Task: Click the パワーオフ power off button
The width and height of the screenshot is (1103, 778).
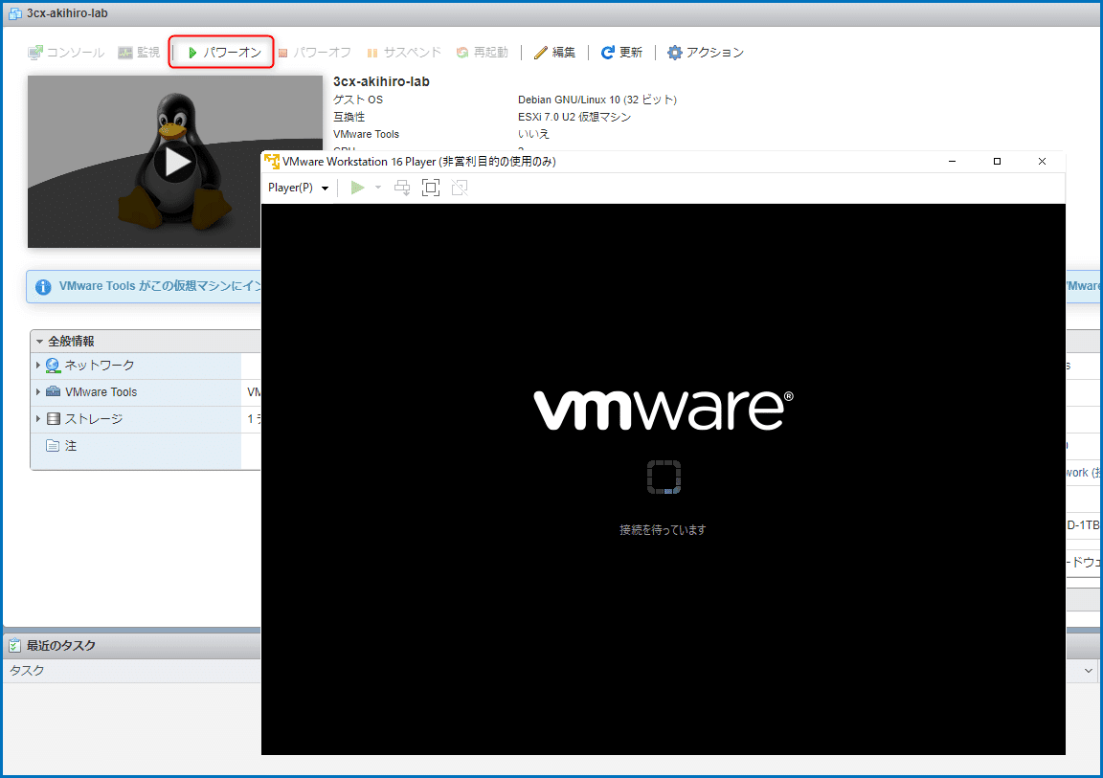Action: [314, 52]
